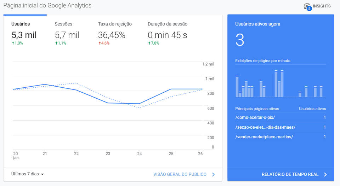The image size is (340, 186).
Task: Click the Sessões value 5,7 mil
Action: [x=67, y=35]
